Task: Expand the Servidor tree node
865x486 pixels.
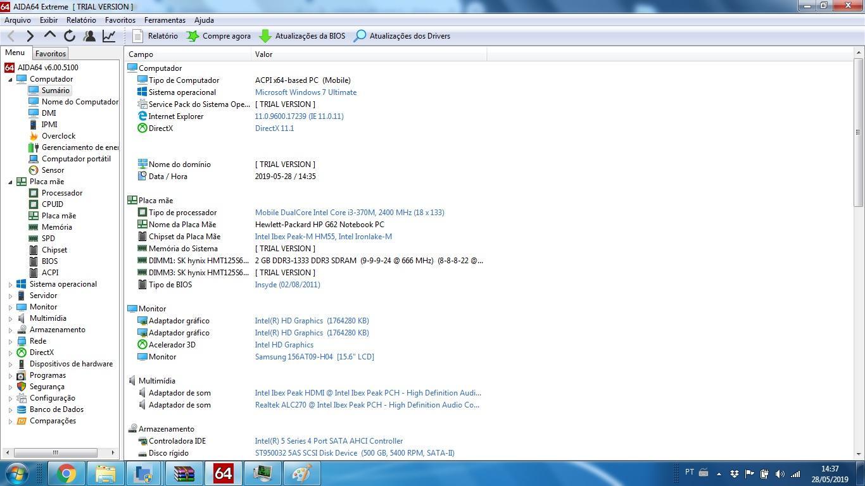Action: (10, 296)
